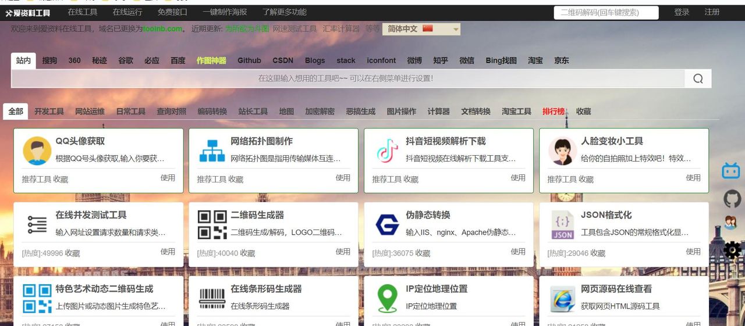
Task: Open the 网络拓扑图制作 network diagram icon
Action: tap(212, 151)
